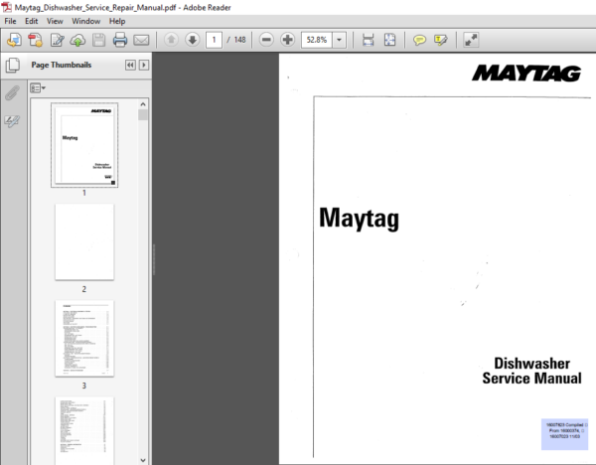
Task: Select the partially visible page 4 thumbnail
Action: pyautogui.click(x=84, y=431)
